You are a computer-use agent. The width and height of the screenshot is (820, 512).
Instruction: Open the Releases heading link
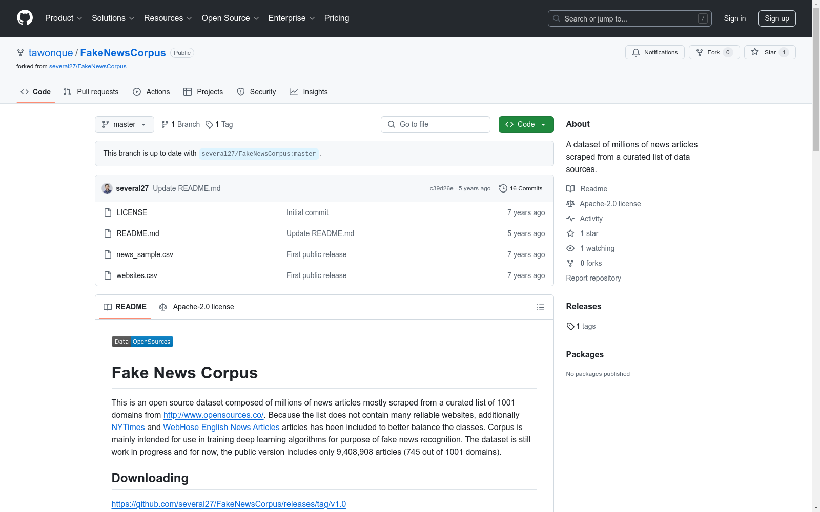click(x=584, y=306)
